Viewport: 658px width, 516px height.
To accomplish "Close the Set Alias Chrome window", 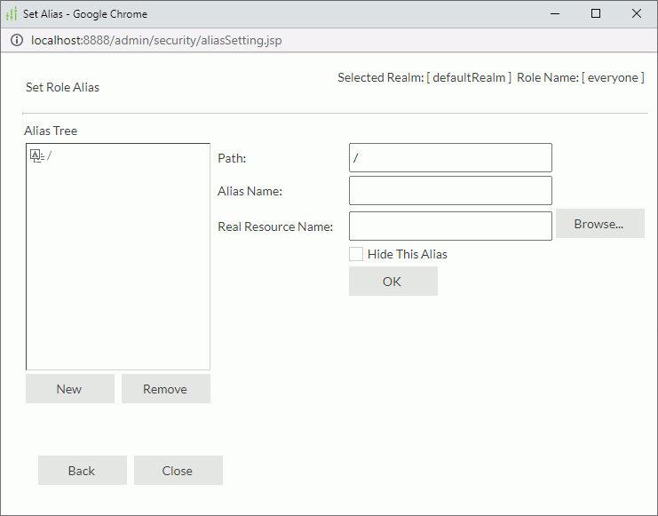I will click(636, 14).
